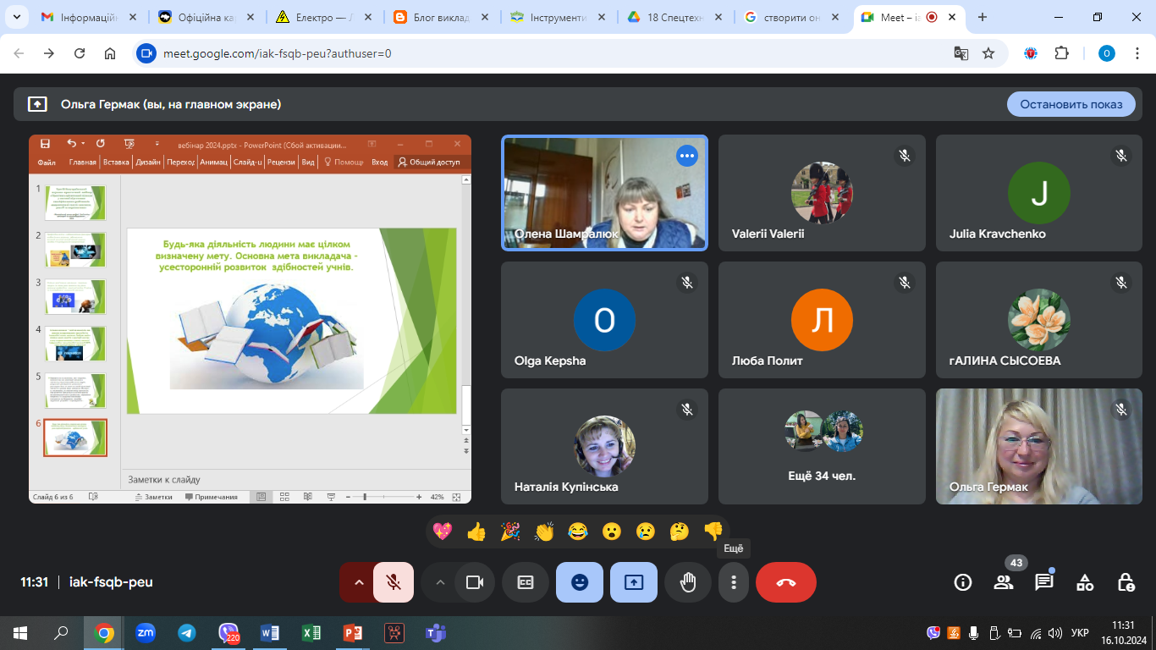Toggle closed captions button
Screen dimensions: 1156x650
(x=526, y=582)
